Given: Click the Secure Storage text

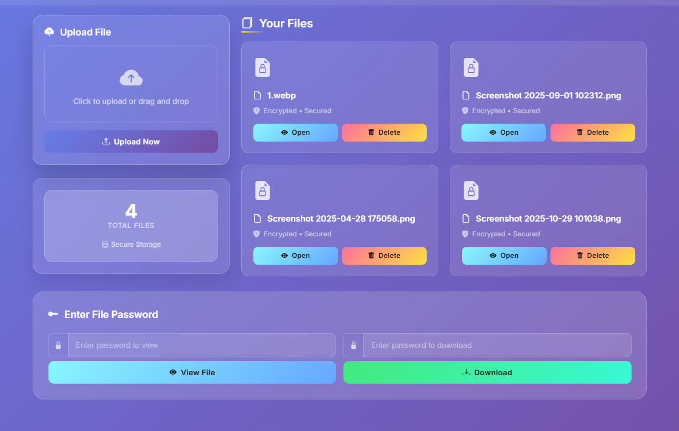Looking at the screenshot, I should [136, 245].
